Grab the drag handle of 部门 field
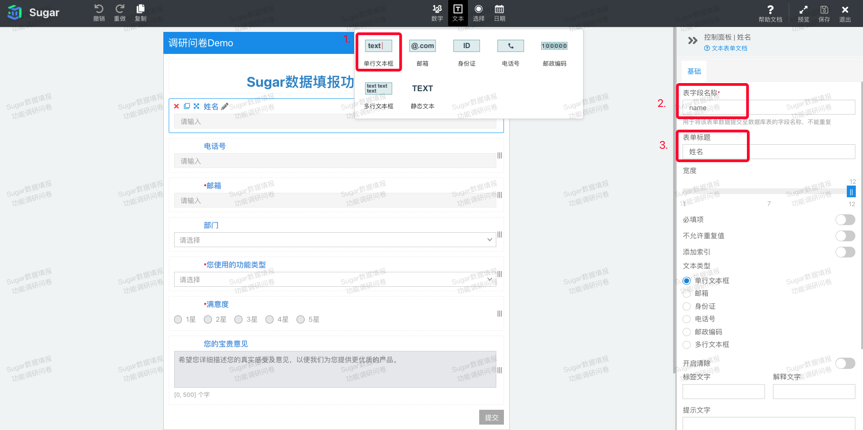 point(499,235)
